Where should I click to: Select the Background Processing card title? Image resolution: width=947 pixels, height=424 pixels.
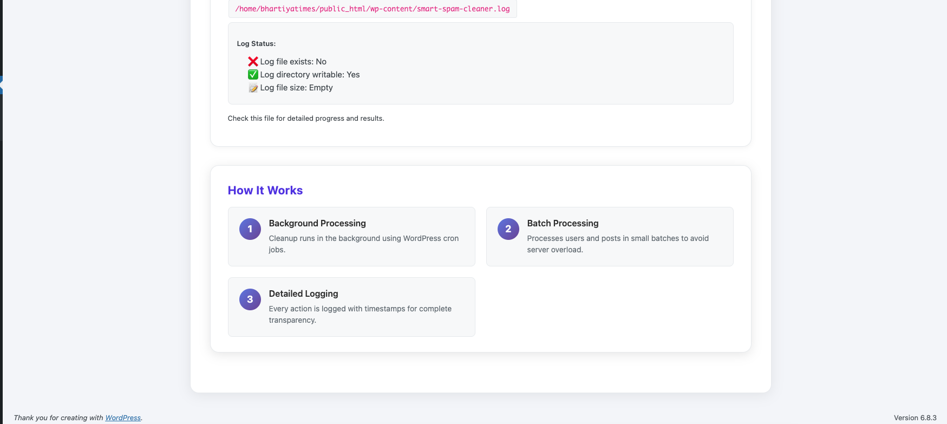(317, 223)
